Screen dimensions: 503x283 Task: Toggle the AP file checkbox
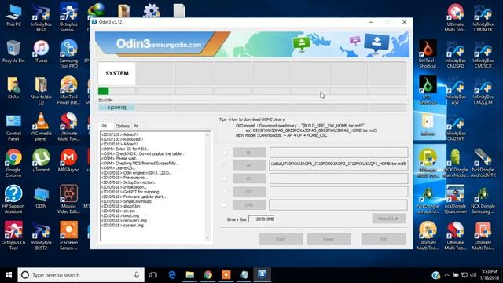[225, 165]
